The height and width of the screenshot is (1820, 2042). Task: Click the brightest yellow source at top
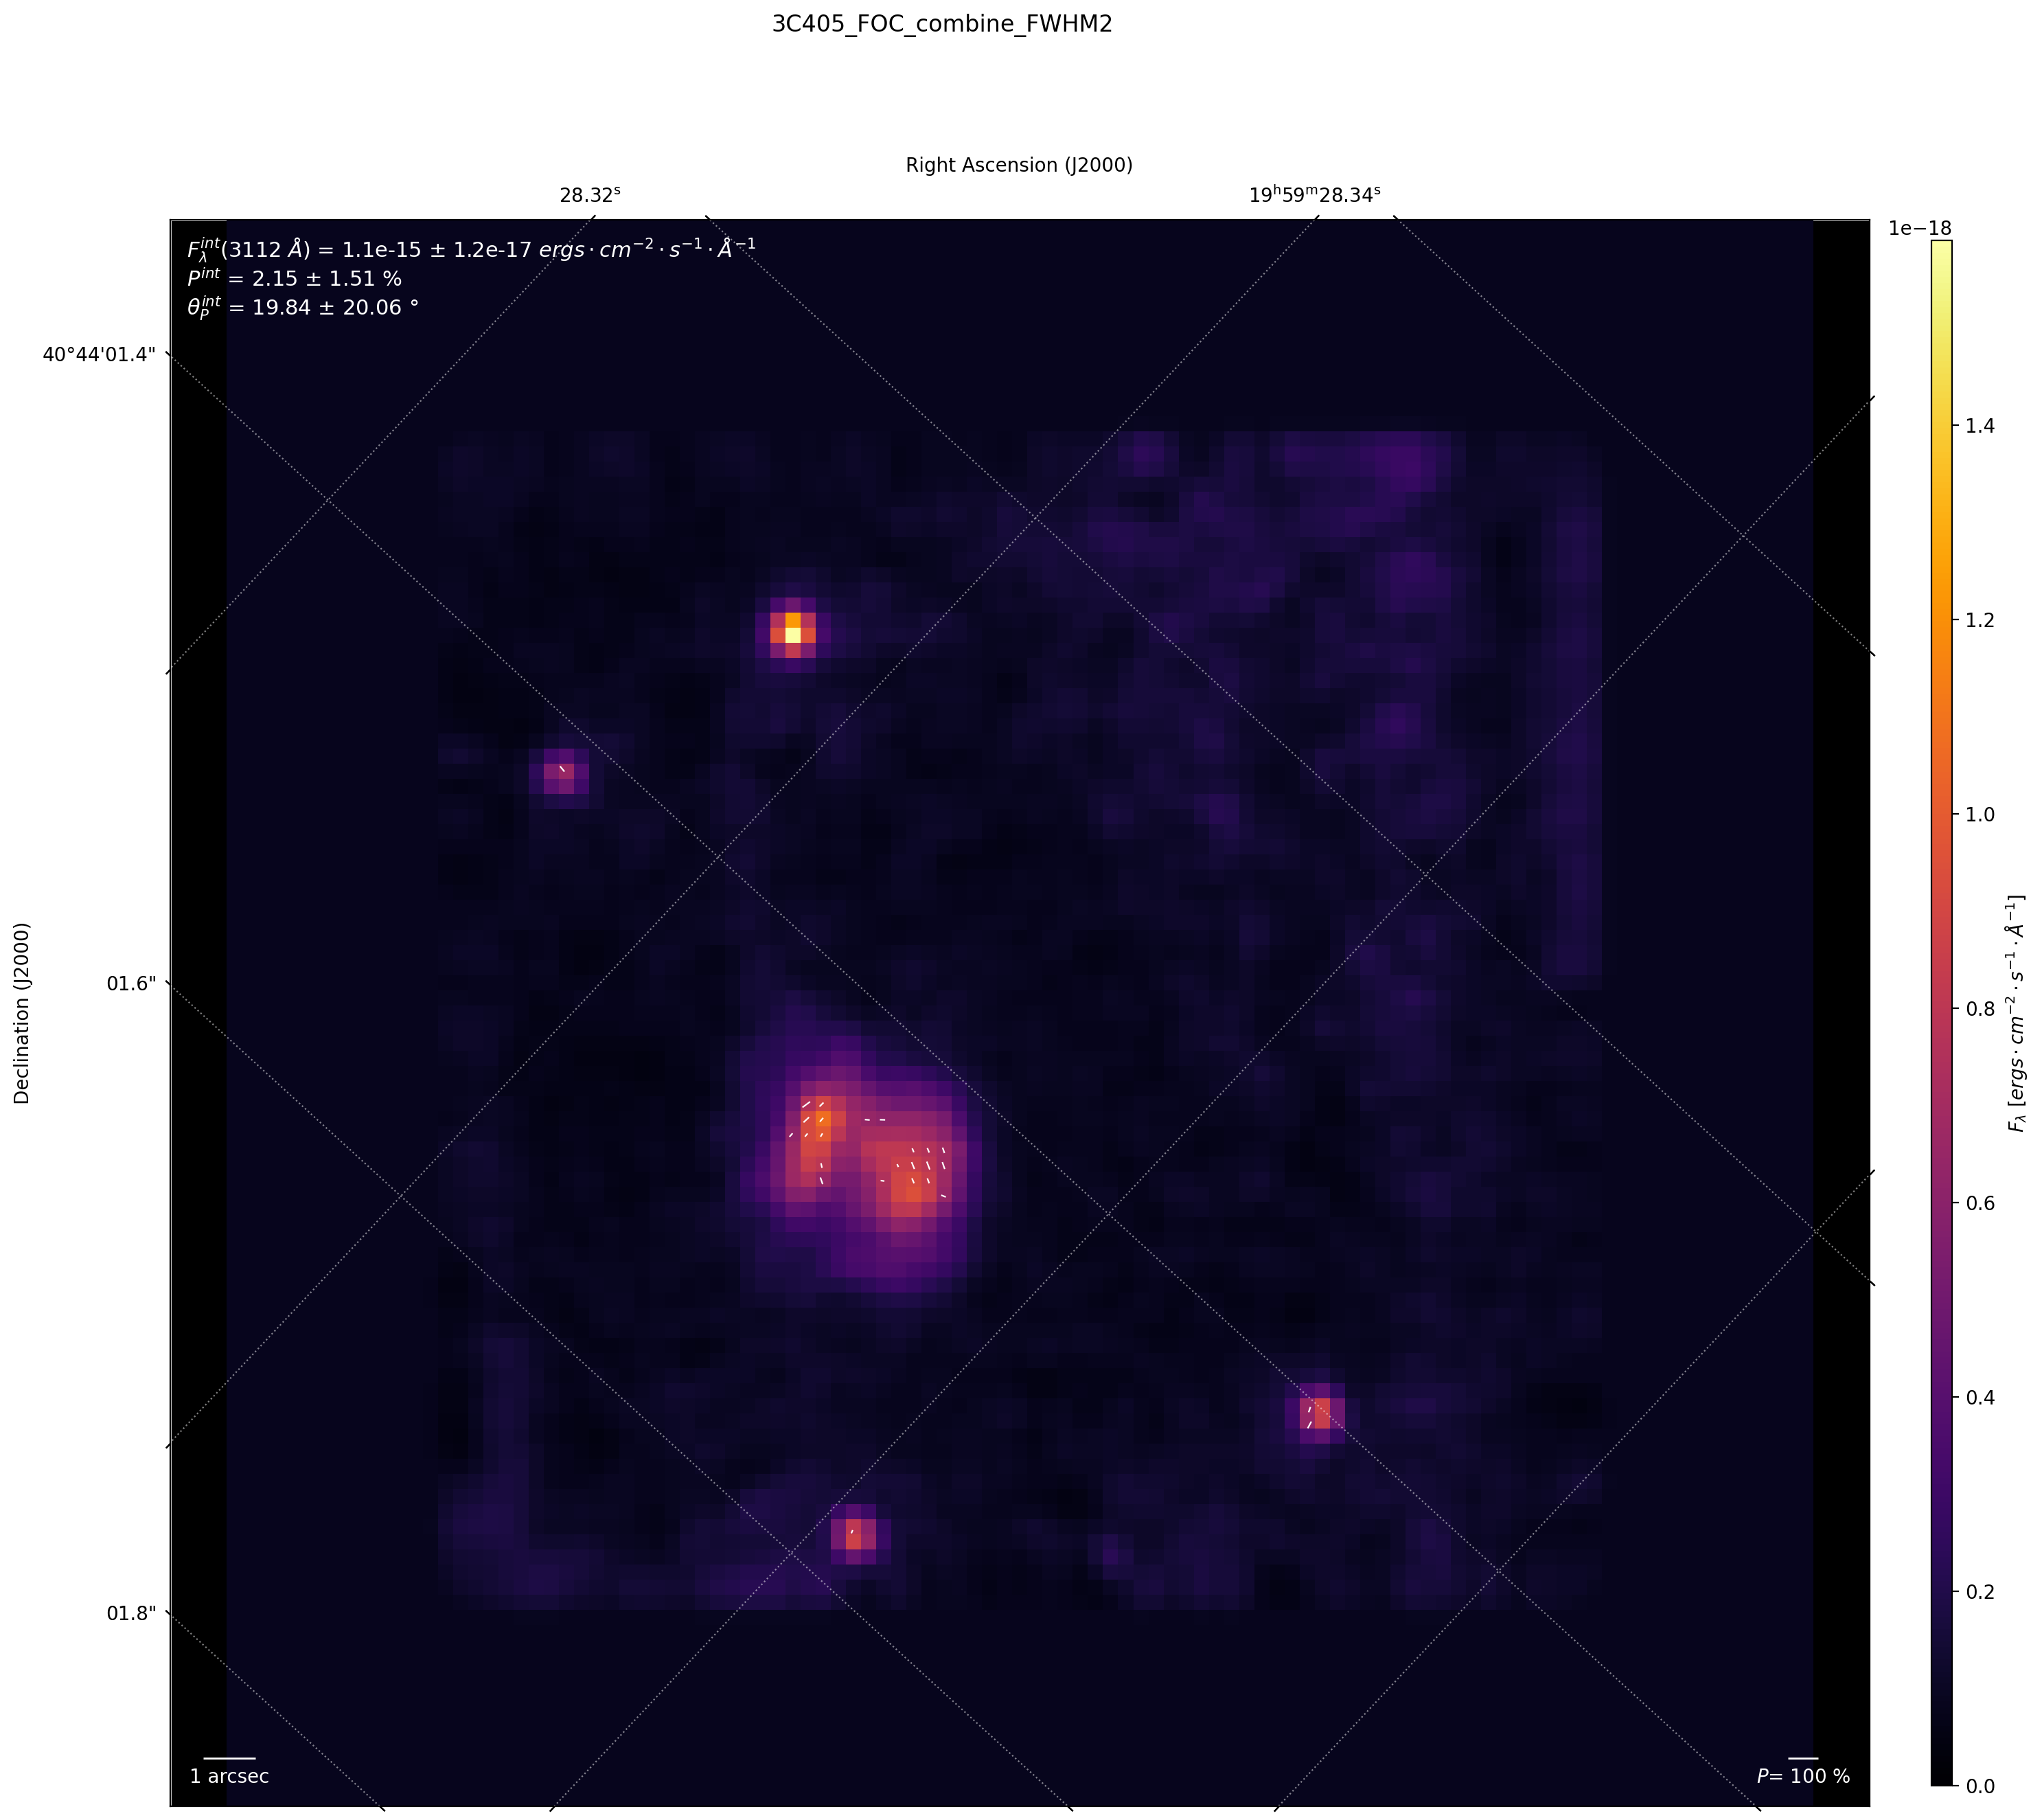point(792,634)
